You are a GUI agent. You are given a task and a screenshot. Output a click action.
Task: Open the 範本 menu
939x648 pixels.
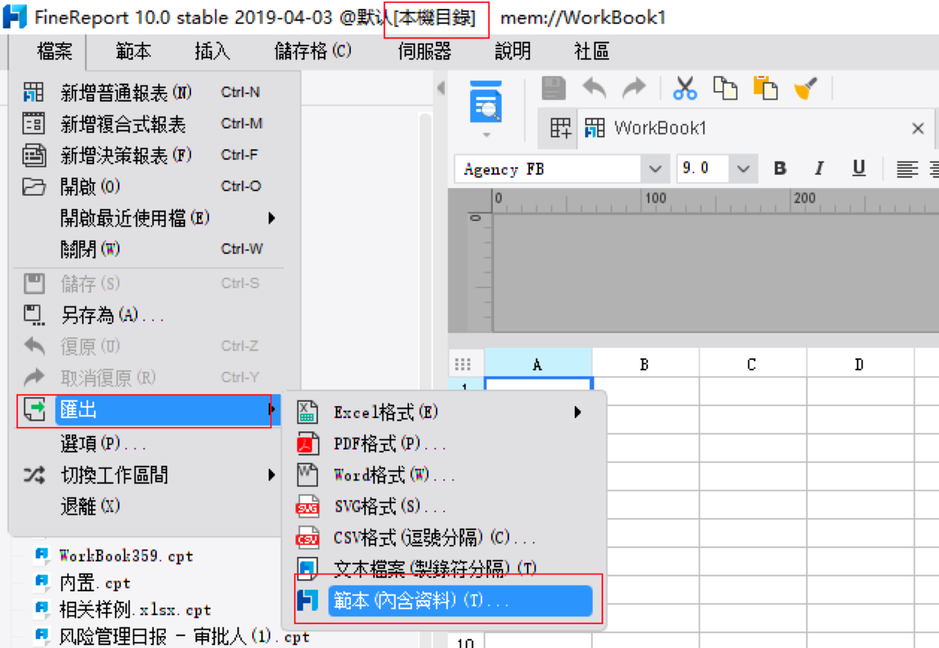click(133, 51)
